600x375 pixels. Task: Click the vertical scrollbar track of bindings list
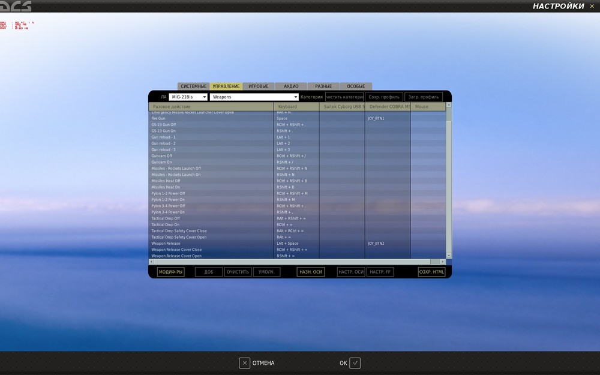point(449,187)
